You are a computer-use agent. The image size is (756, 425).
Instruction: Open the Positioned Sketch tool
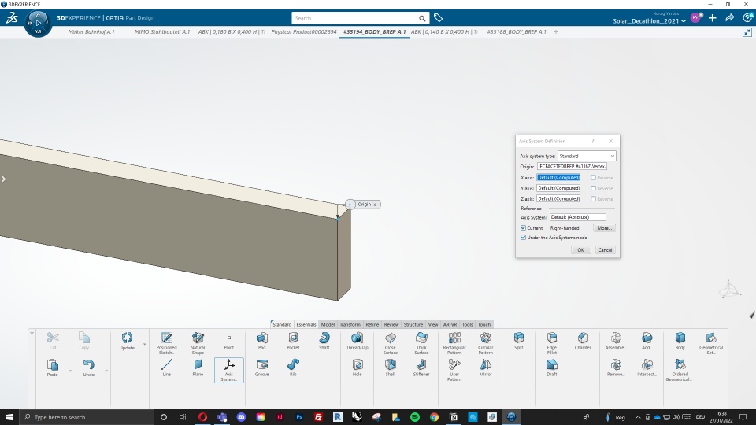(x=166, y=338)
